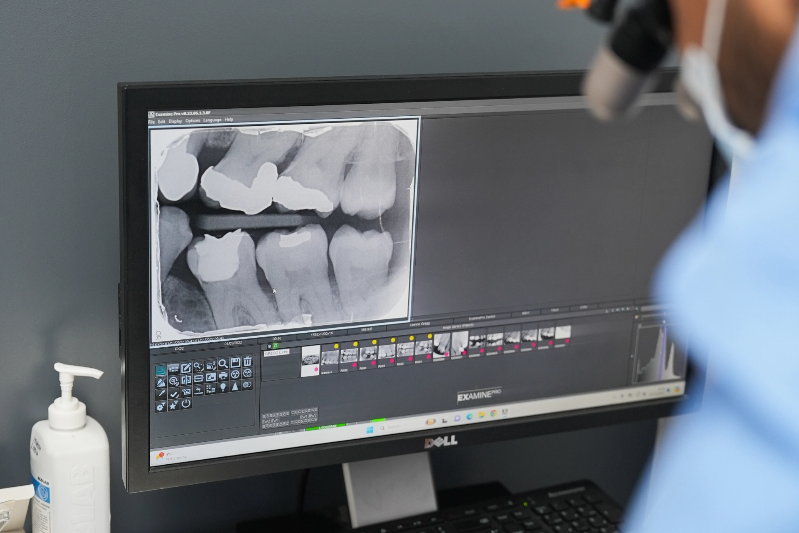Click the Image Library (Patient) header
The image size is (799, 533).
click(458, 326)
